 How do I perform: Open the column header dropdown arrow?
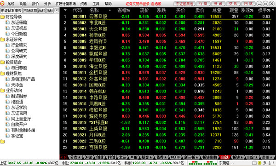pos(65,10)
